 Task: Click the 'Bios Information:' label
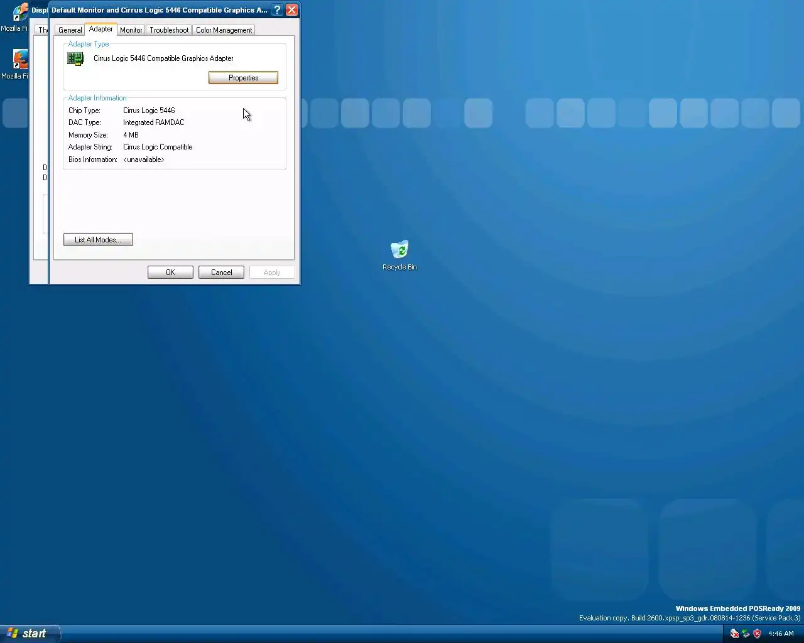(92, 159)
